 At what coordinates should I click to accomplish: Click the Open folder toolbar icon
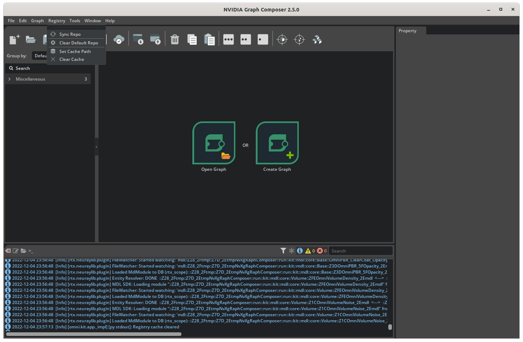coord(30,39)
